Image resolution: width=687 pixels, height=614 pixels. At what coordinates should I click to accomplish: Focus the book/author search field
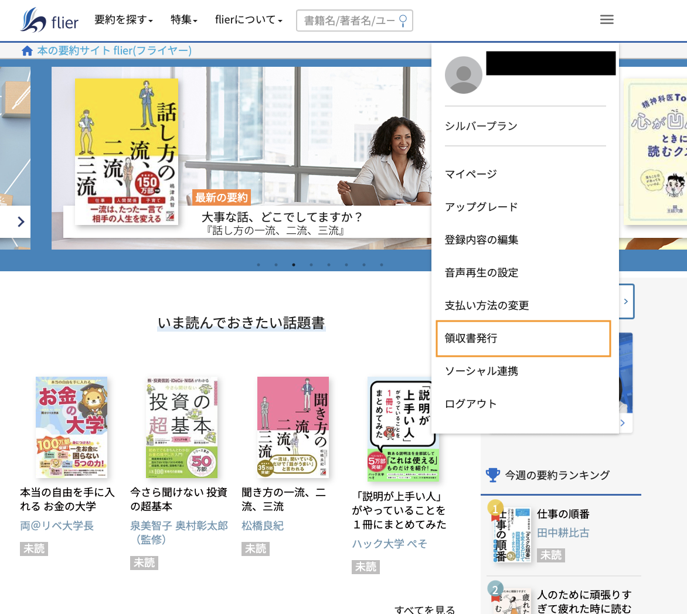pyautogui.click(x=355, y=21)
